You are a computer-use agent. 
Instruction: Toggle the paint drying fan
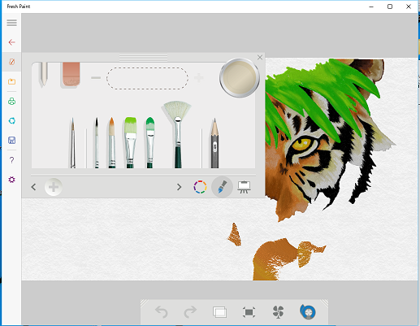(x=278, y=312)
